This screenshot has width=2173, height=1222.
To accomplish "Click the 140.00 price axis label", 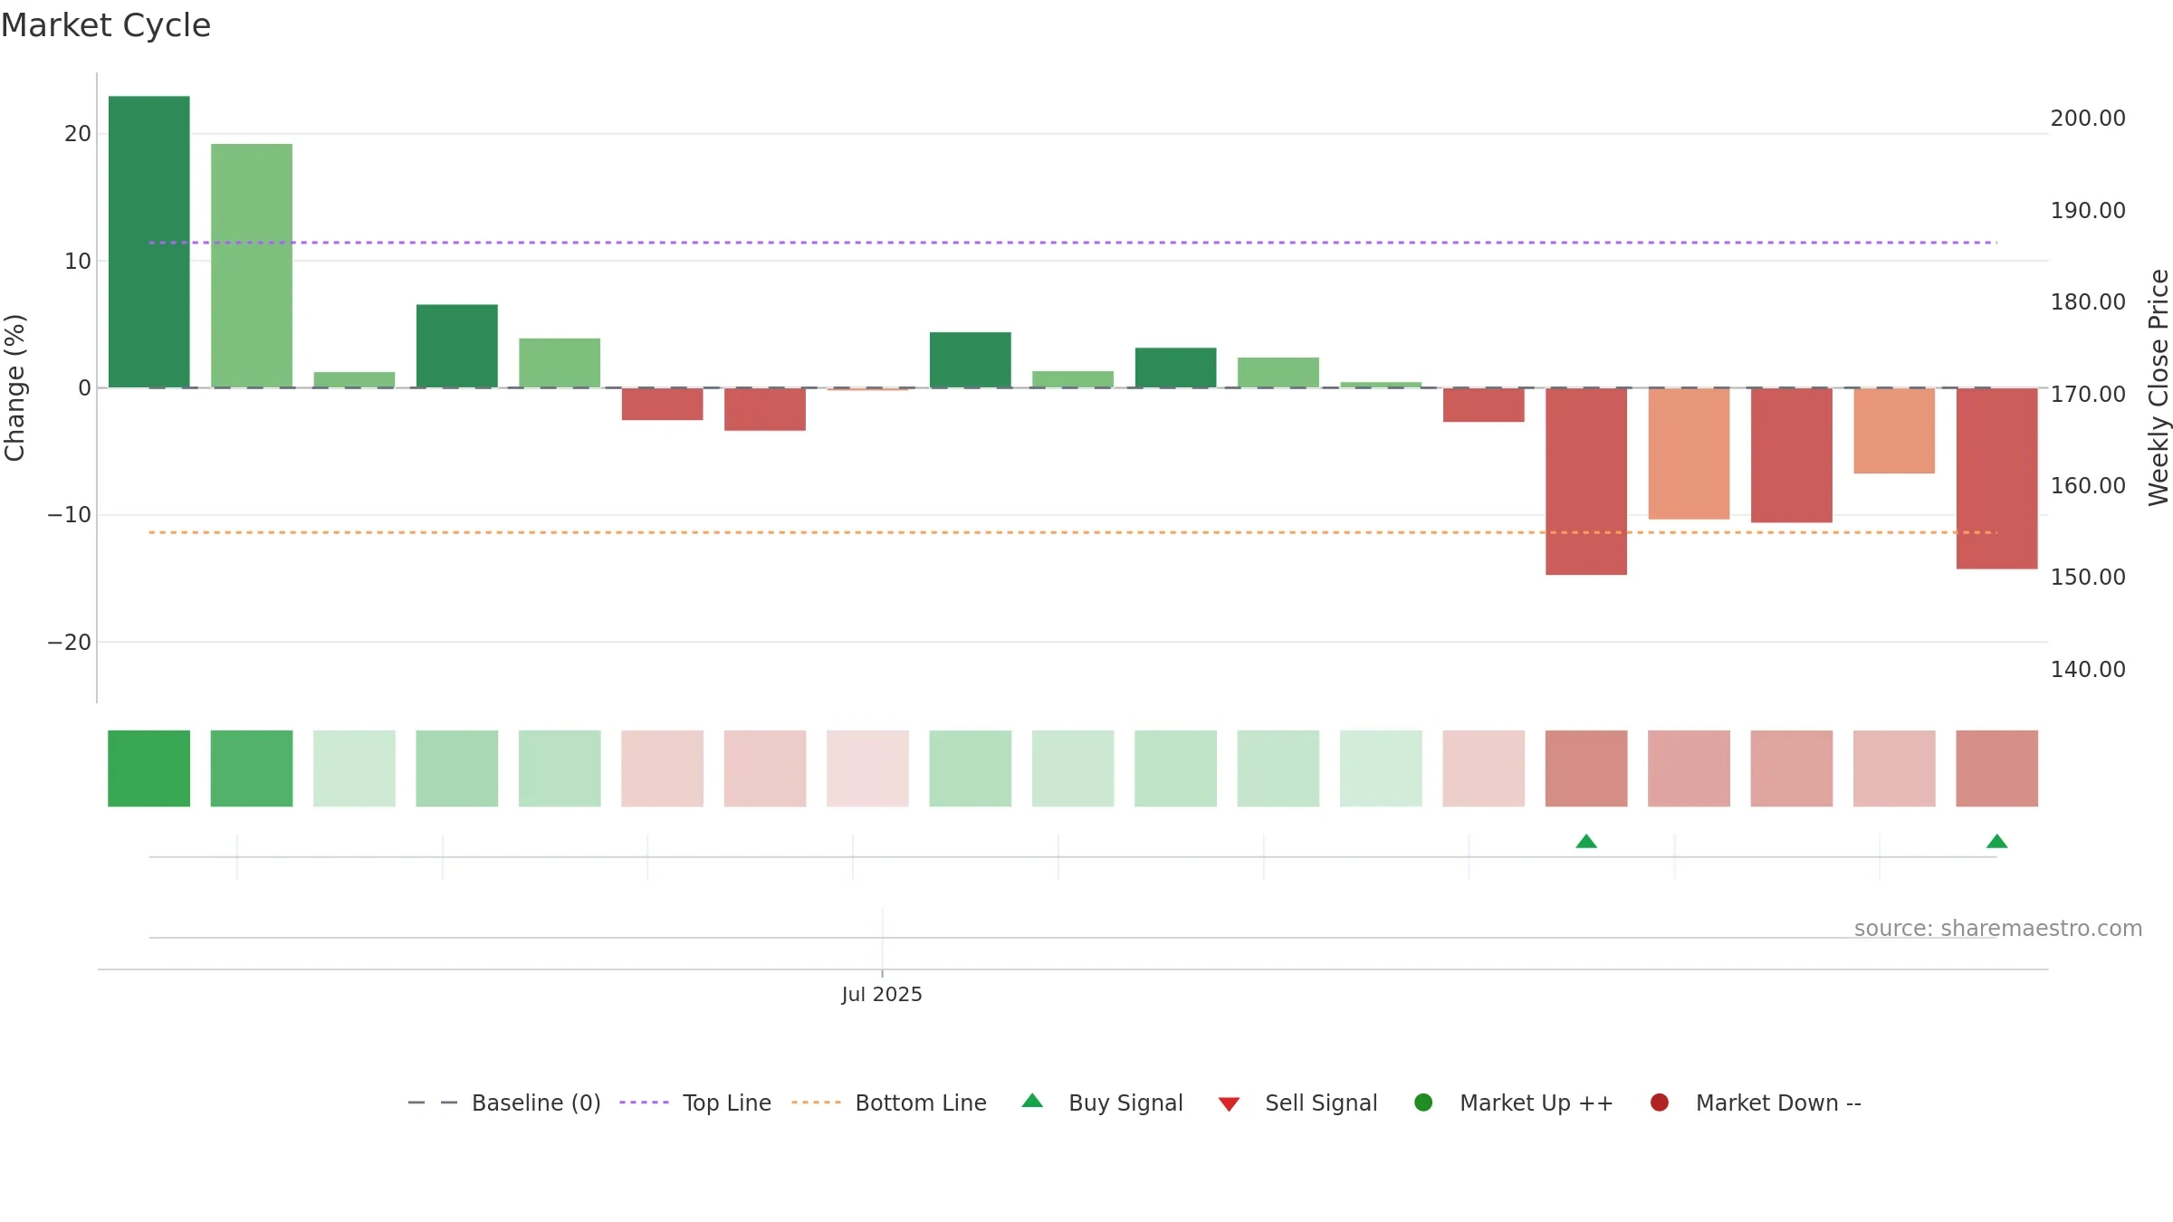I will coord(2088,670).
